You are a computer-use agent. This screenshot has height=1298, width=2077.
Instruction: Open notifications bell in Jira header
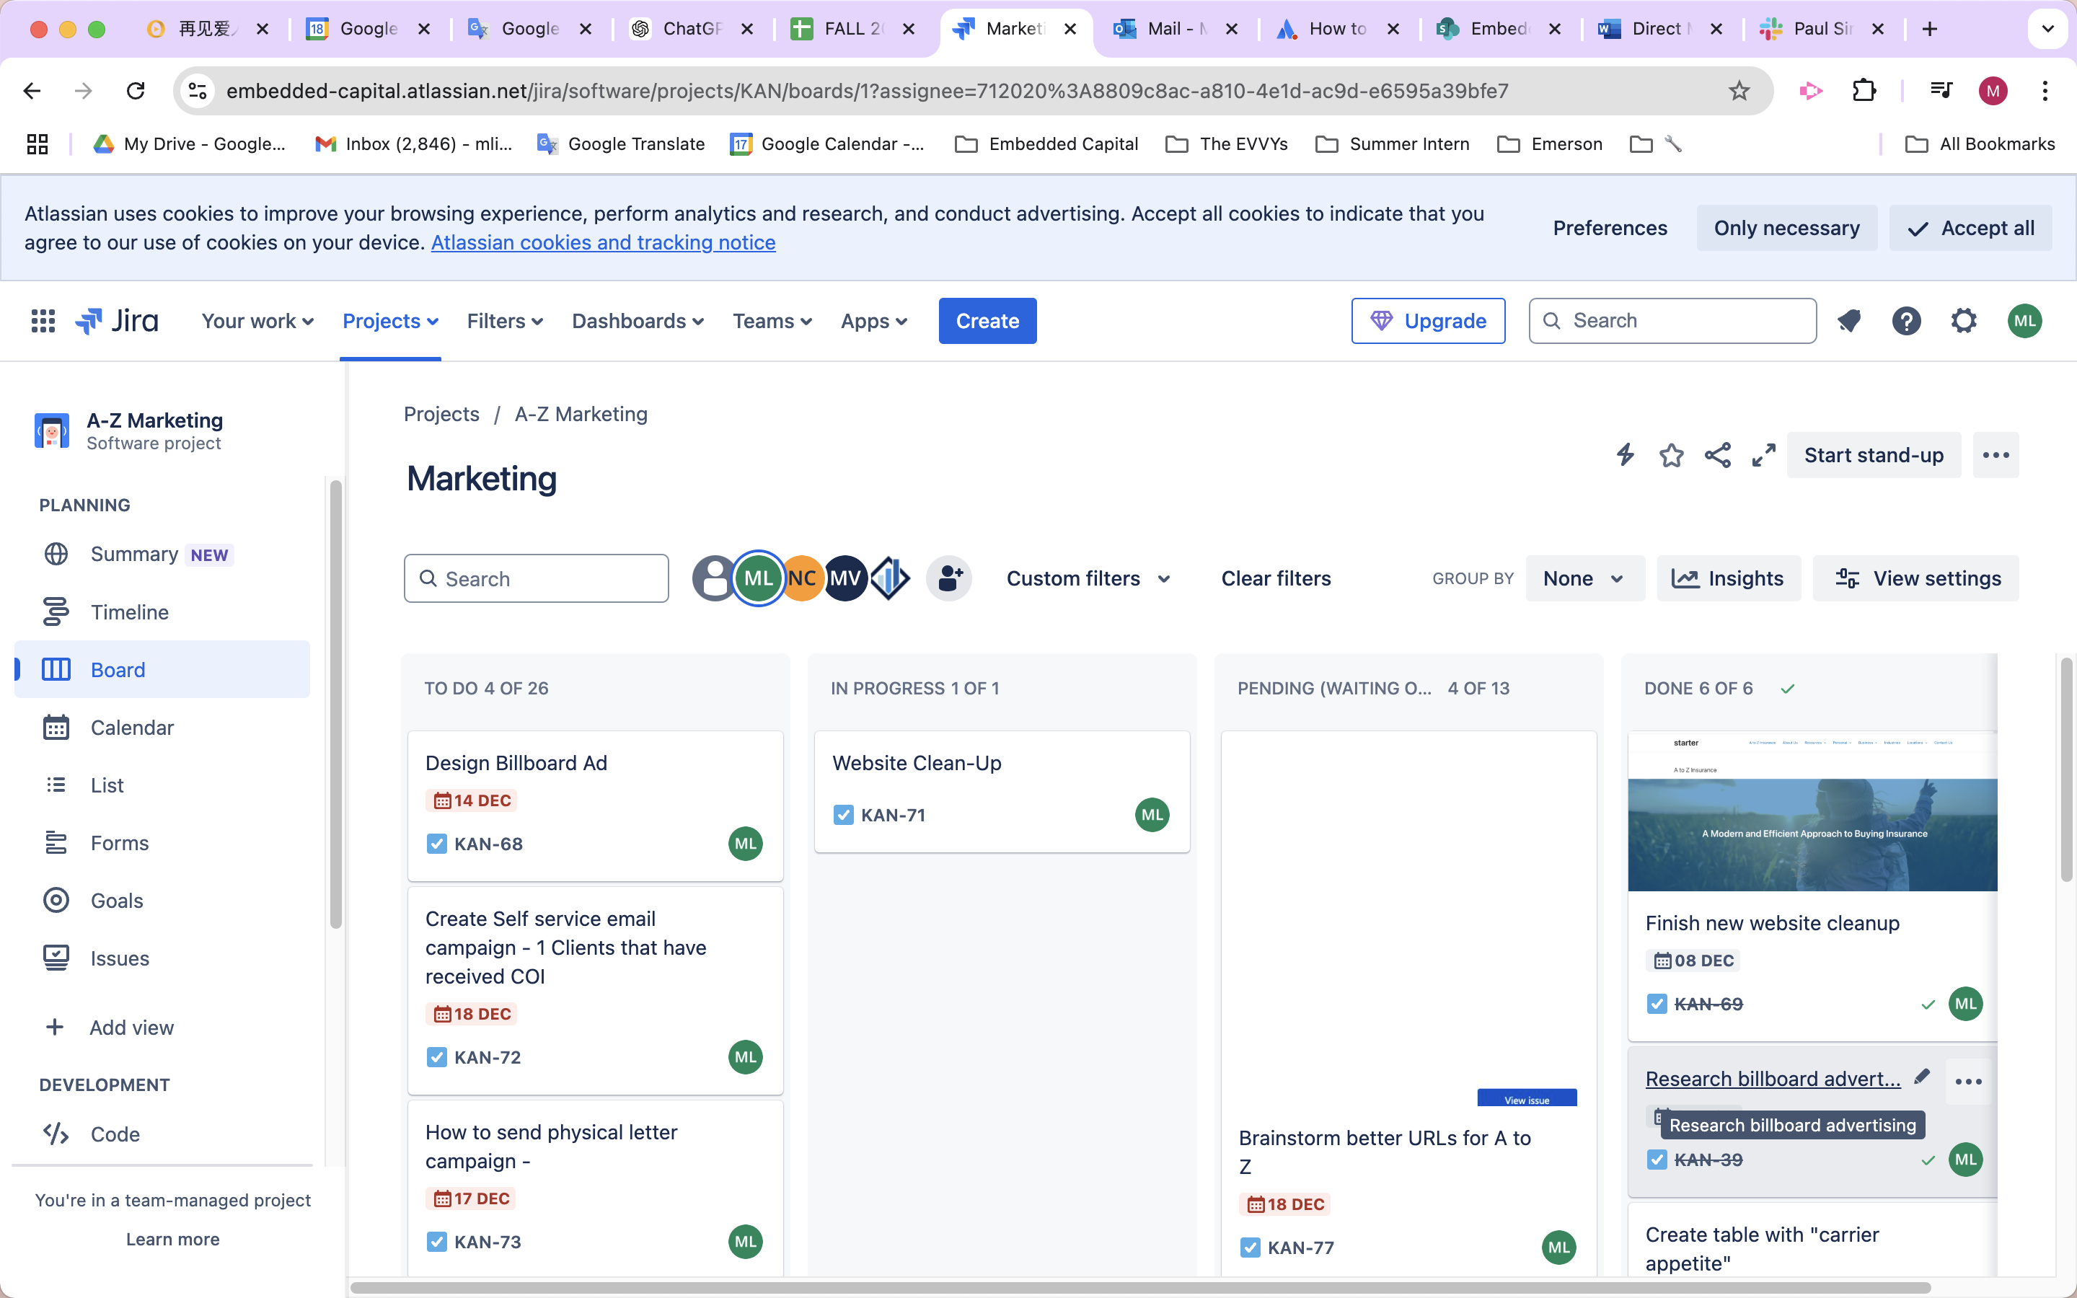pos(1850,320)
